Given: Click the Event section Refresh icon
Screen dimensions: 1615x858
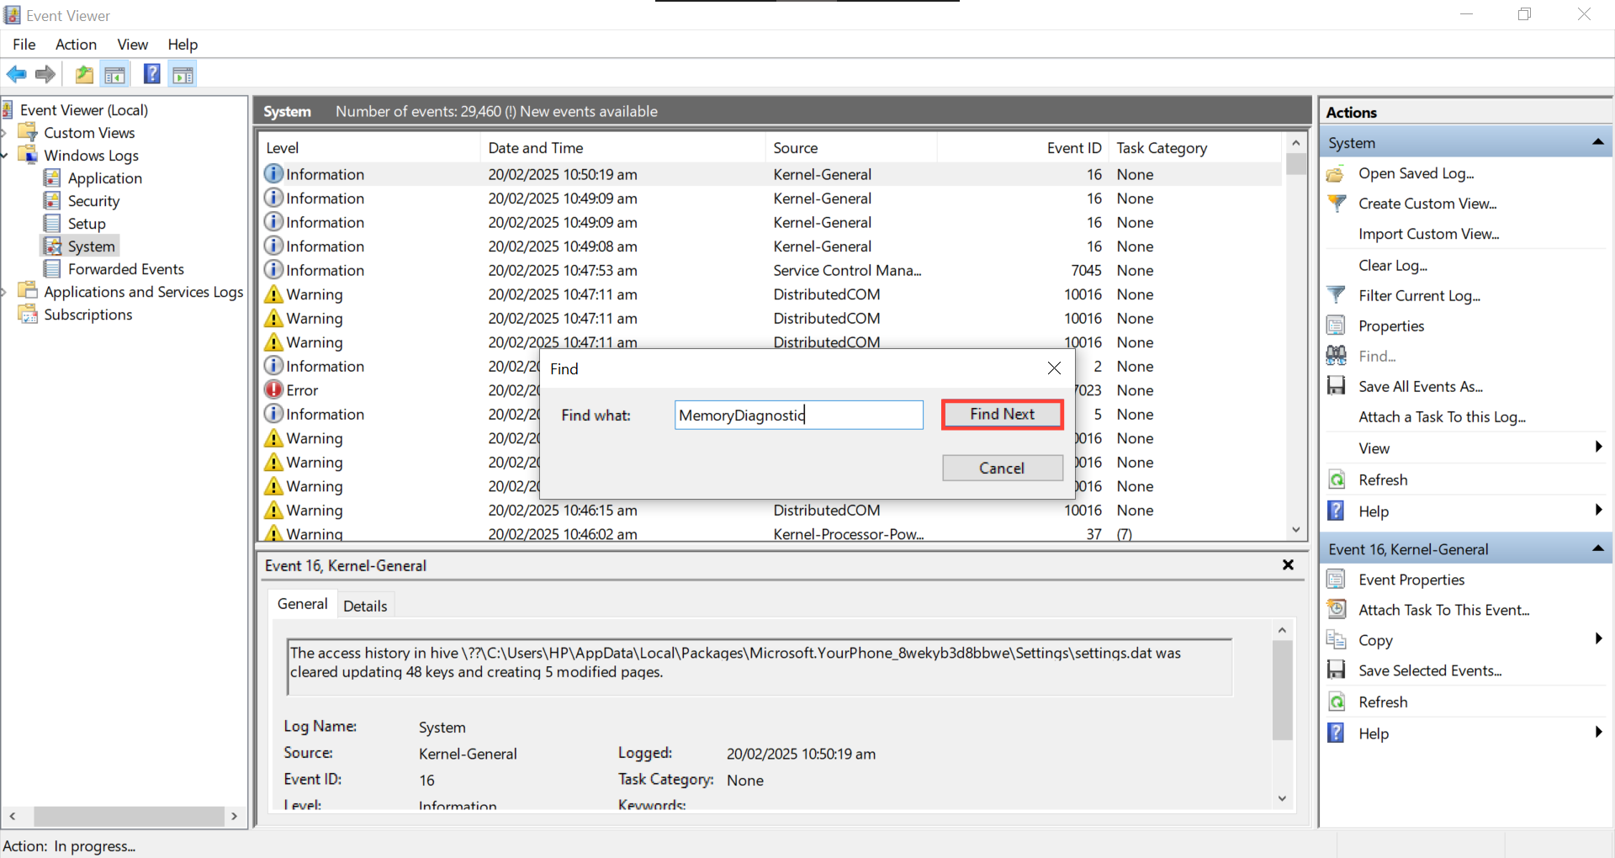Looking at the screenshot, I should (1336, 702).
